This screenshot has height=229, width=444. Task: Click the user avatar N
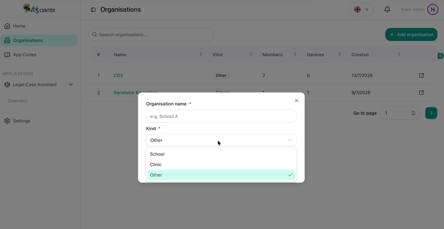433,9
